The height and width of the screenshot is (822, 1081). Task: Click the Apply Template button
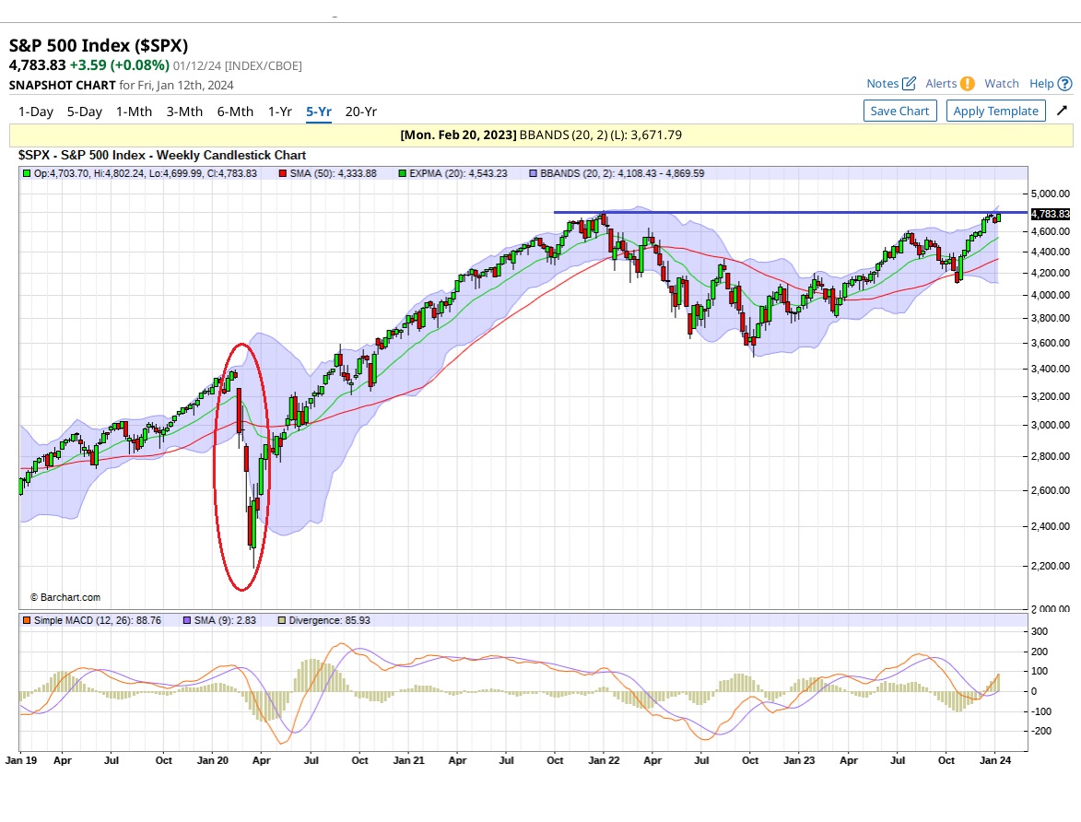pos(995,111)
